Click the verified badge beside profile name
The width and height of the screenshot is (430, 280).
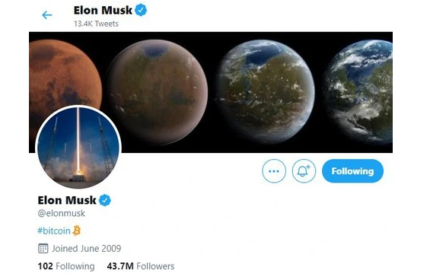tap(105, 200)
